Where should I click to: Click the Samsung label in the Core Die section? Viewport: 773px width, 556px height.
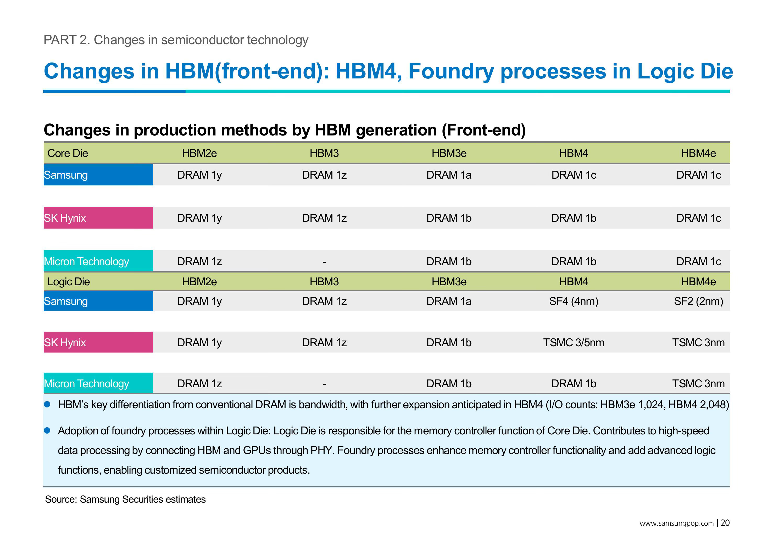click(x=98, y=175)
